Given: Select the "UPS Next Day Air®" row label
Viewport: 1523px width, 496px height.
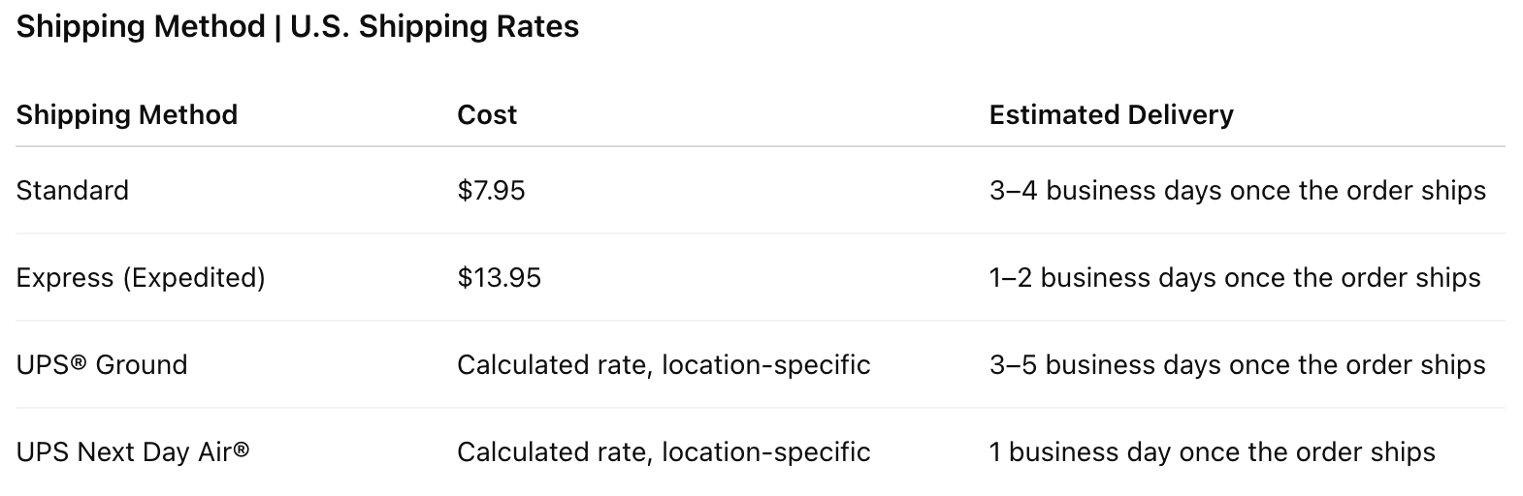Looking at the screenshot, I should point(133,452).
